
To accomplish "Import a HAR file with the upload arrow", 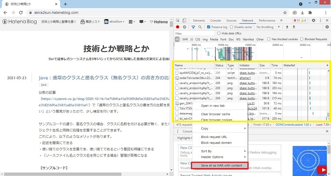I will coord(287,27).
